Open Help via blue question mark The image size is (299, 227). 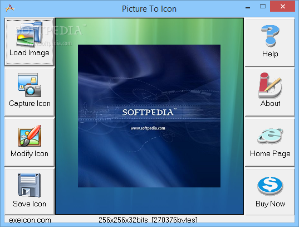point(270,36)
